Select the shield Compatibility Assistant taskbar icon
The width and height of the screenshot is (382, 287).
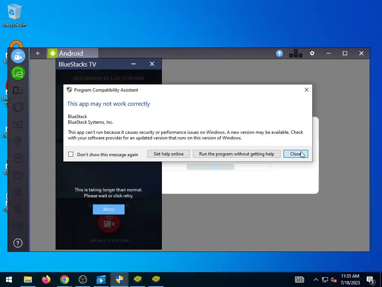pos(119,280)
